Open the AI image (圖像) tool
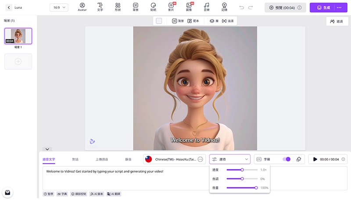Screen dimensions: 351x200 [189, 7]
